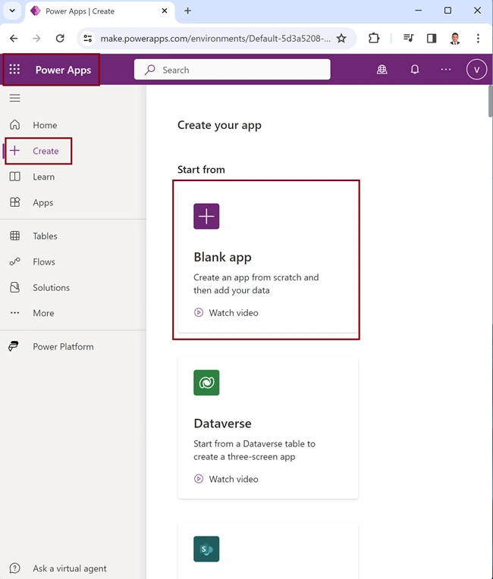
Task: Collapse the left navigation hamburger menu
Action: pos(14,98)
